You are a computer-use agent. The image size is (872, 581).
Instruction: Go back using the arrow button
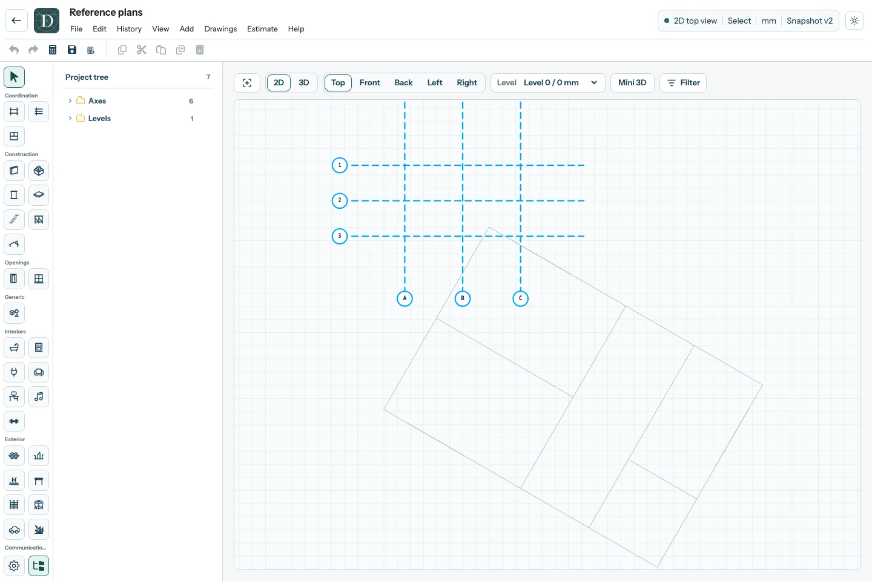pyautogui.click(x=16, y=21)
